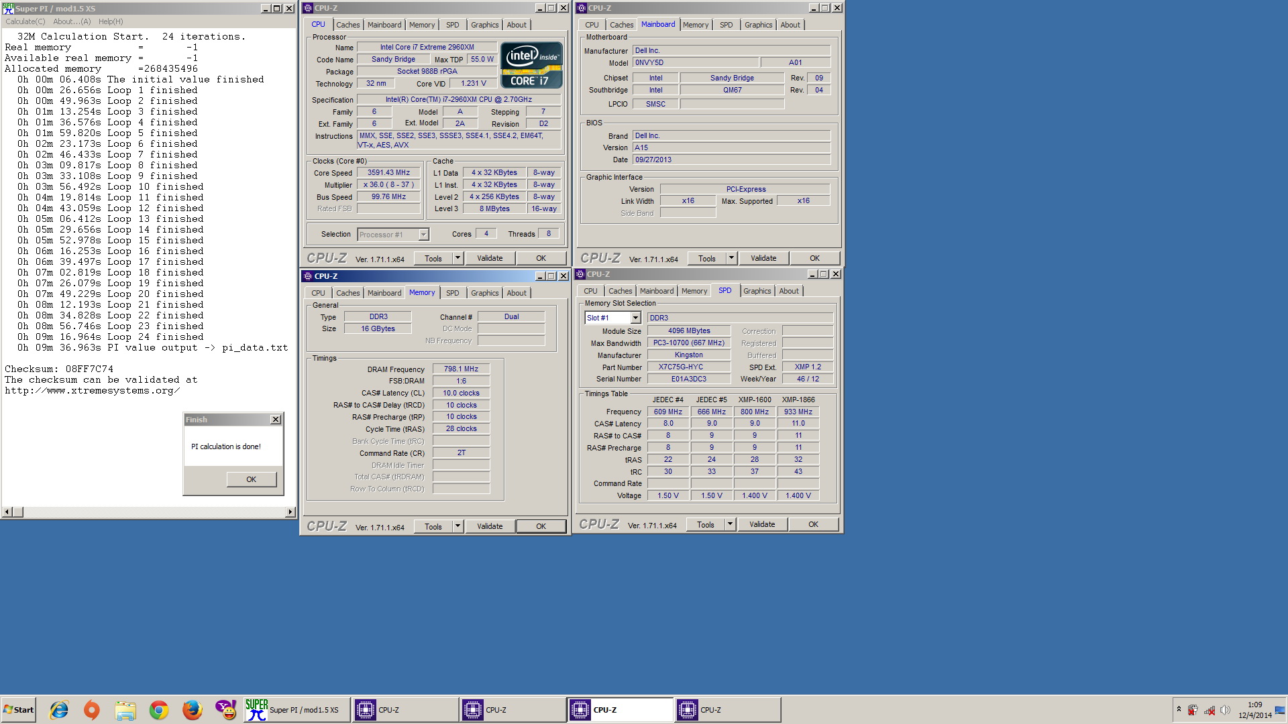Expand Tools dropdown arrow in Memory window
The width and height of the screenshot is (1288, 724).
point(458,526)
